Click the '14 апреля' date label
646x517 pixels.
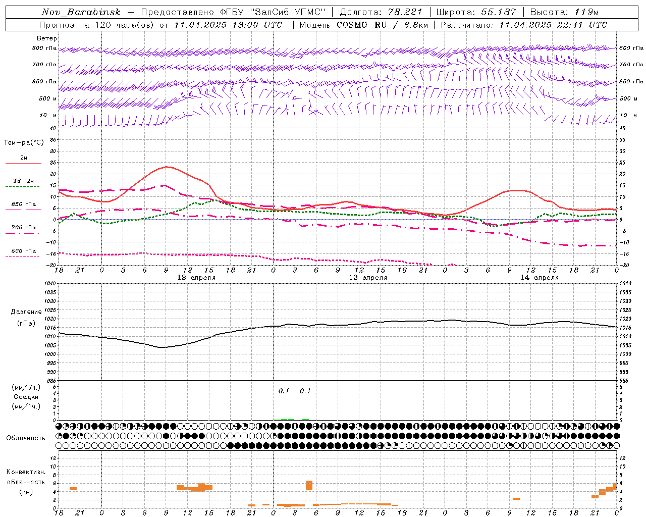coord(540,278)
